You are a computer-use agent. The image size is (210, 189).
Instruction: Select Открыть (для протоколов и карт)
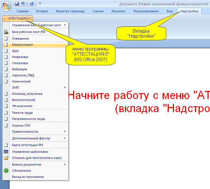tap(35, 158)
